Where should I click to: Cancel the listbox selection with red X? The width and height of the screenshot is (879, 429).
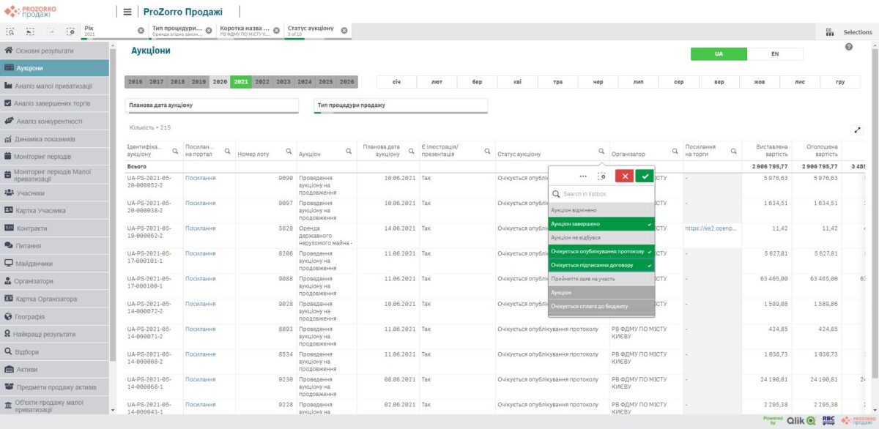click(624, 176)
